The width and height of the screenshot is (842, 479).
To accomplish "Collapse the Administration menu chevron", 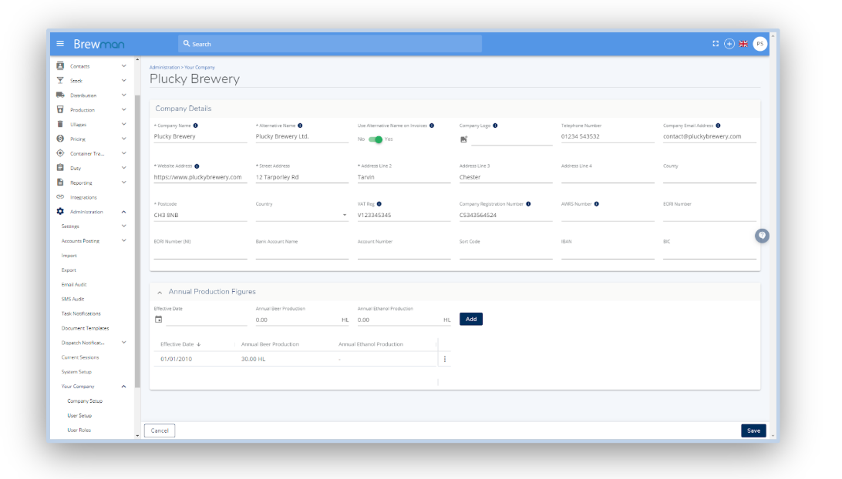I will [123, 212].
